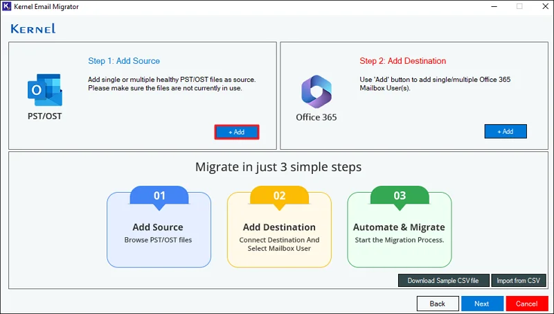
Task: Click the Step 1: Add Source heading
Action: 124,61
